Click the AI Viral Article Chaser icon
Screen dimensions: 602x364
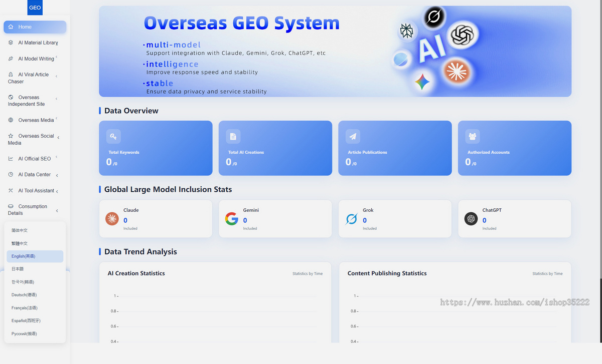click(11, 75)
